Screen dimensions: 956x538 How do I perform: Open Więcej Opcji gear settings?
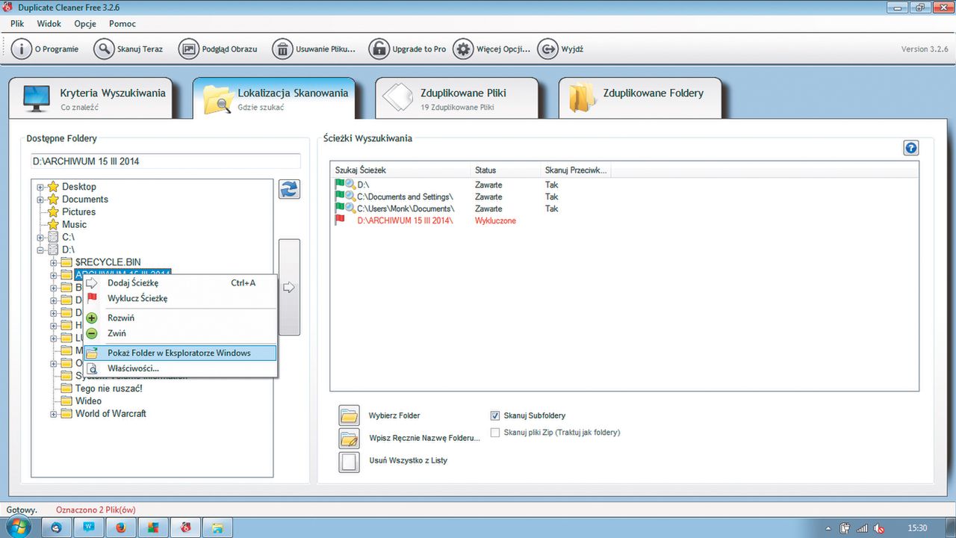(492, 49)
